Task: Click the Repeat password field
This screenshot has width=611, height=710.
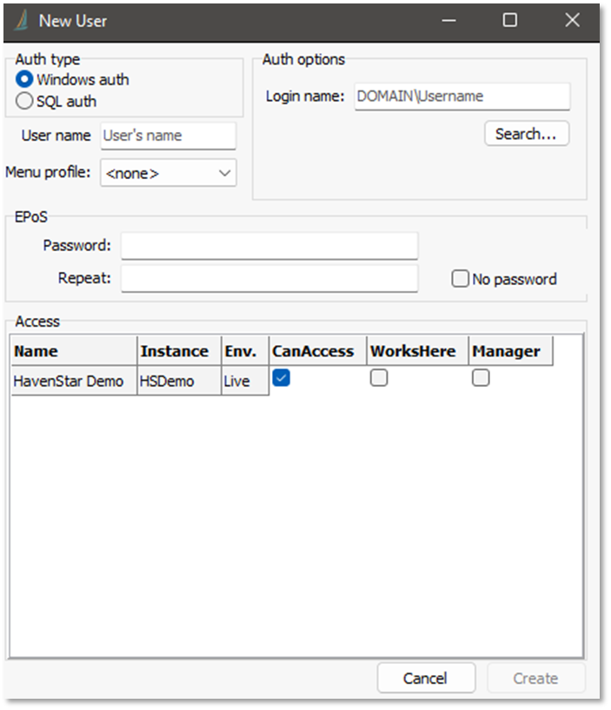Action: [269, 279]
